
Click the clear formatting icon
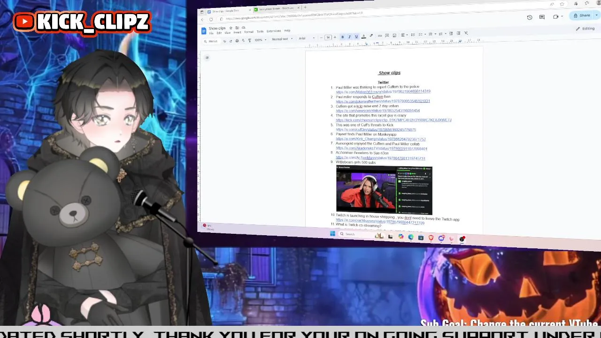(x=466, y=33)
